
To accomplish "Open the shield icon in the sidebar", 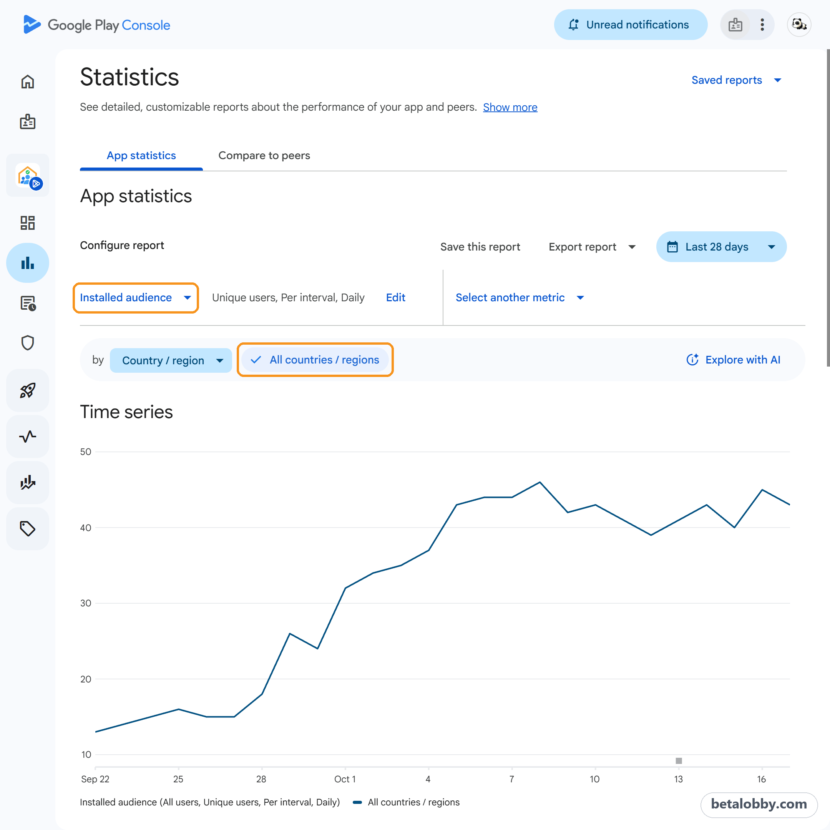I will point(28,342).
